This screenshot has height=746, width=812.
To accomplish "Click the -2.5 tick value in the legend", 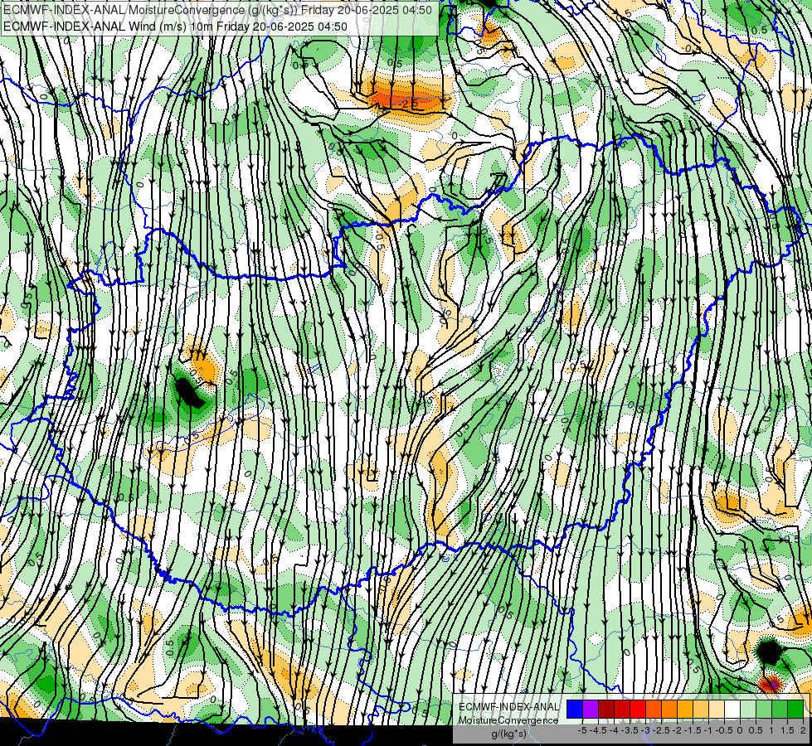I will click(661, 730).
